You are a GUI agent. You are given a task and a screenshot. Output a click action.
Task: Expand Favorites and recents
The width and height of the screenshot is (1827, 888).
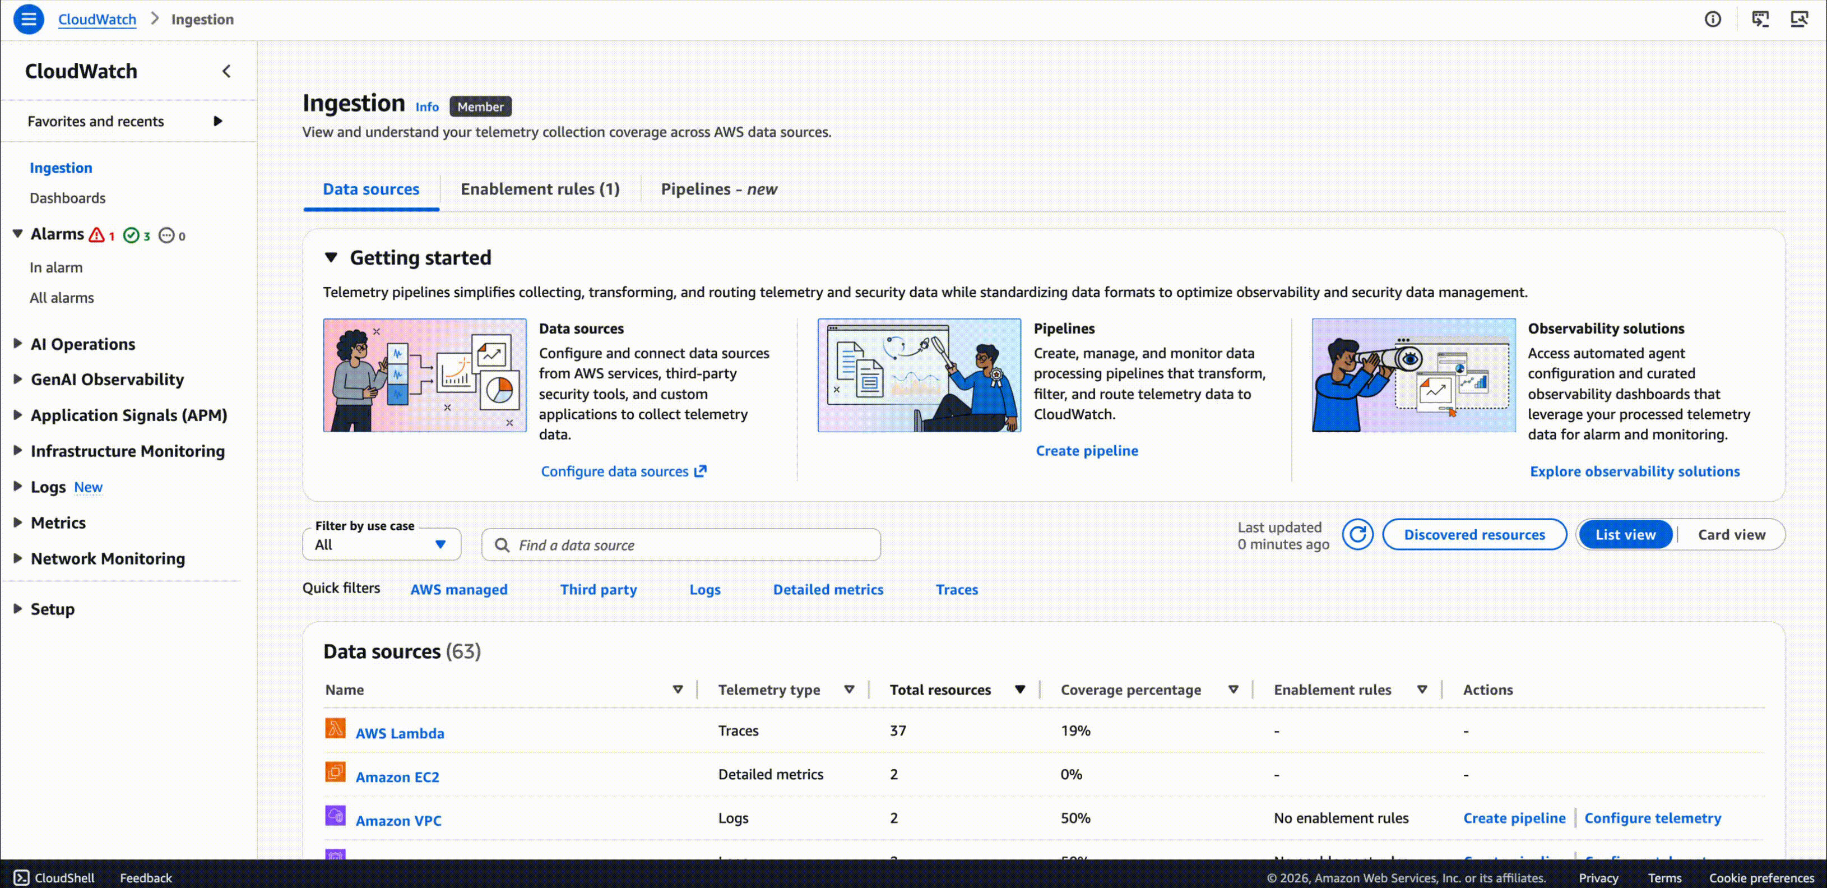(x=218, y=121)
